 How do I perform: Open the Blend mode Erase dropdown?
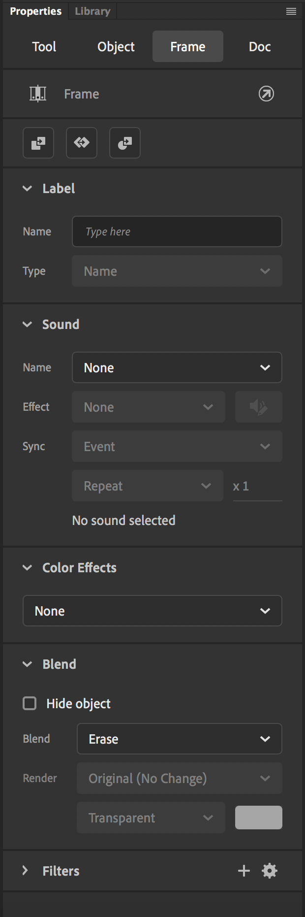pyautogui.click(x=180, y=739)
